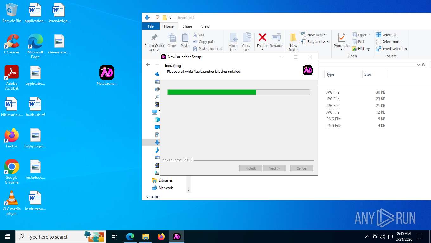
Task: Select NewLauncher desktop icon
Action: pyautogui.click(x=107, y=76)
